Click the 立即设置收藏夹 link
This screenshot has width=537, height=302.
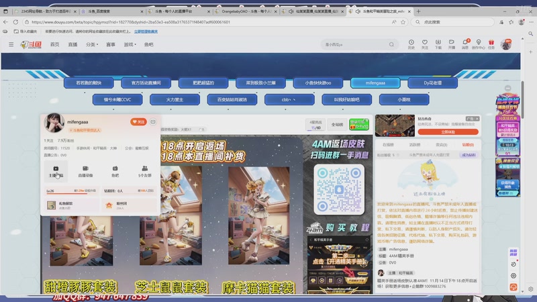[146, 32]
